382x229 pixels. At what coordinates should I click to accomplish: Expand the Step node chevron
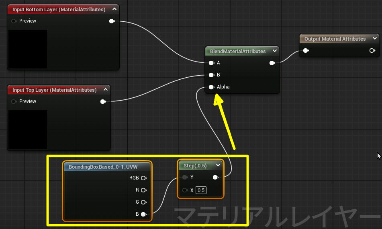pos(218,165)
